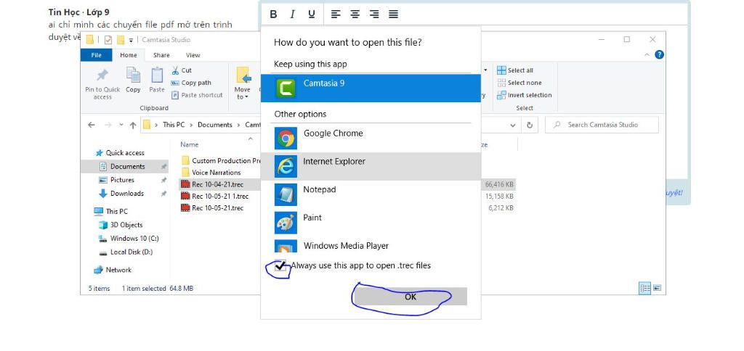Screen dimensions: 744x351
Task: Toggle Always use this app checkbox
Action: 280,265
